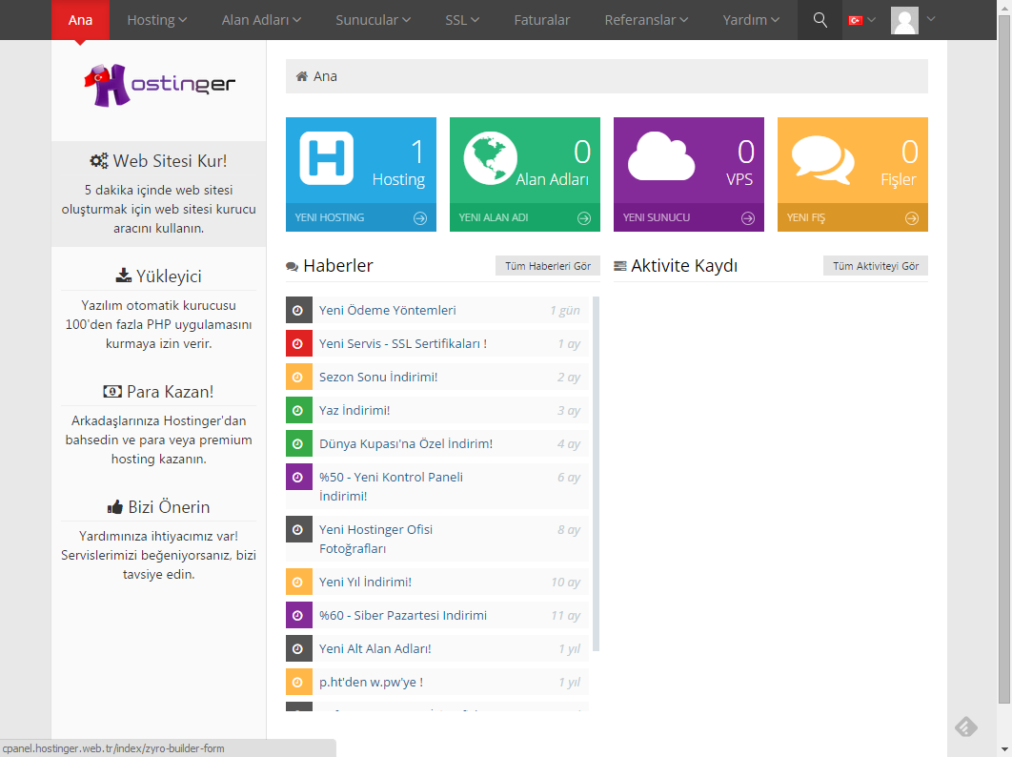1012x757 pixels.
Task: Click the arrow icon beside YENI HOSTING
Action: click(x=420, y=218)
